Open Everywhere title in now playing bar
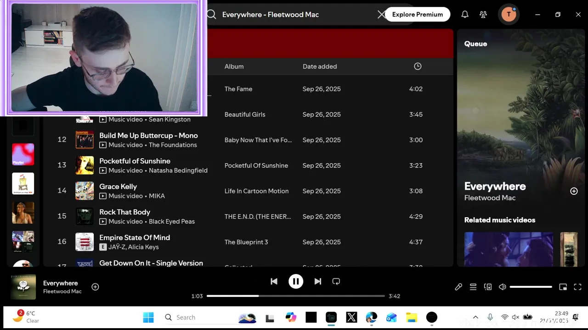Viewport: 588px width, 330px height. click(x=61, y=283)
